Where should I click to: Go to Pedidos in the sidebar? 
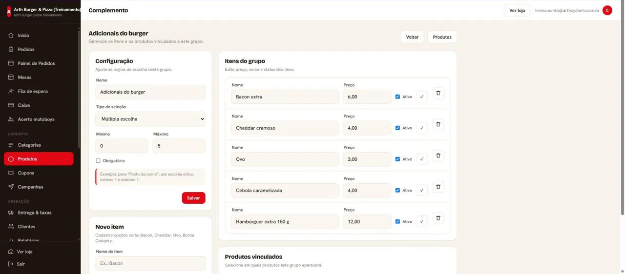(x=39, y=49)
